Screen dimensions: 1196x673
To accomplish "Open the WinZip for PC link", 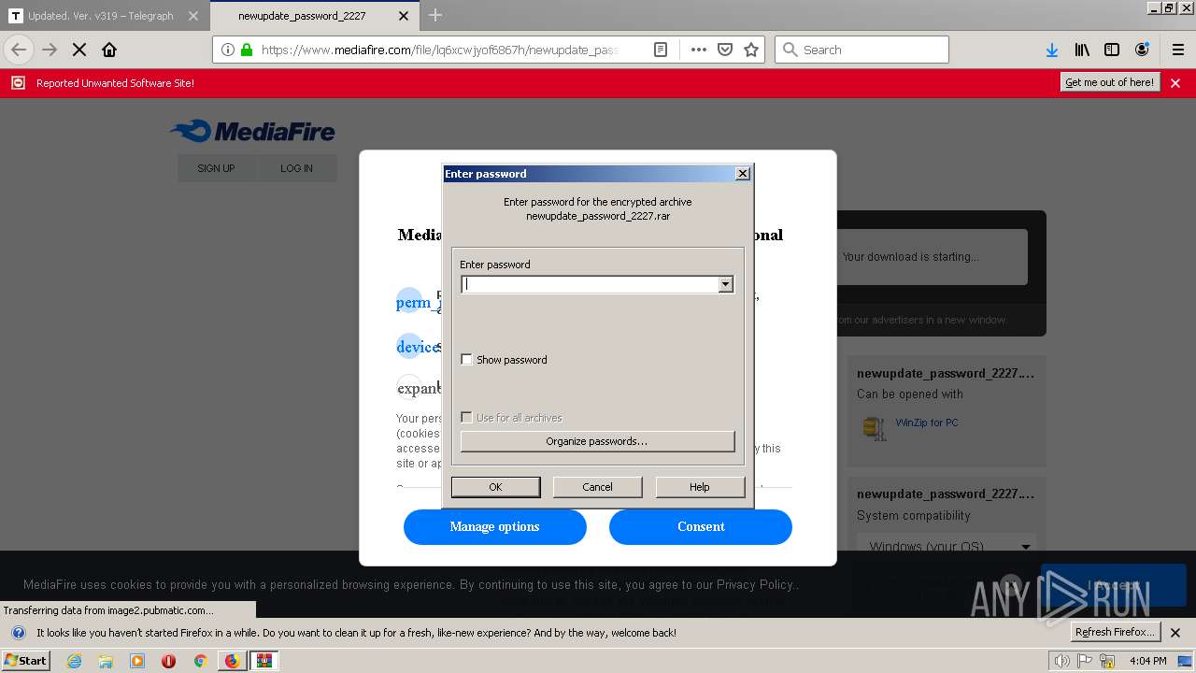I will tap(927, 422).
